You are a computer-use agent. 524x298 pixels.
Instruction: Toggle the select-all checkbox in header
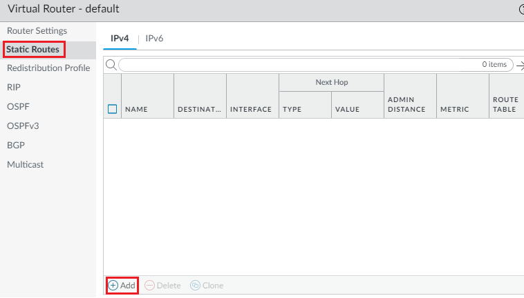click(x=113, y=109)
